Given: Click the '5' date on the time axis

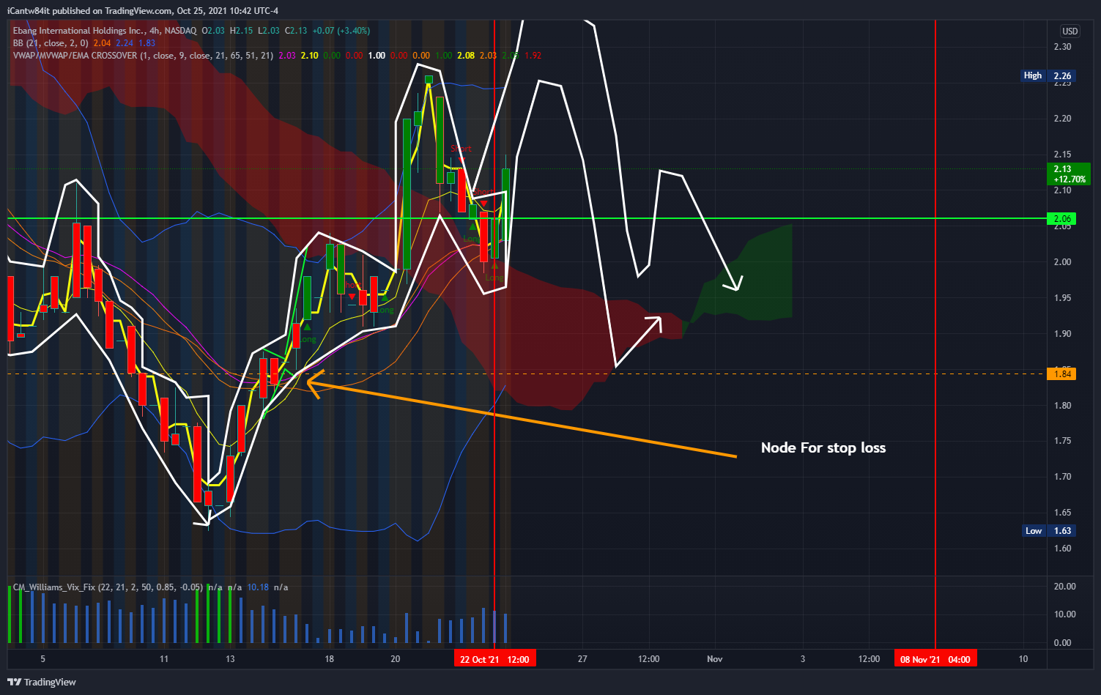Looking at the screenshot, I should click(x=43, y=659).
